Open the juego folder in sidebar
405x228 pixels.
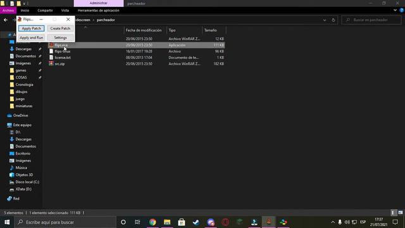(20, 99)
